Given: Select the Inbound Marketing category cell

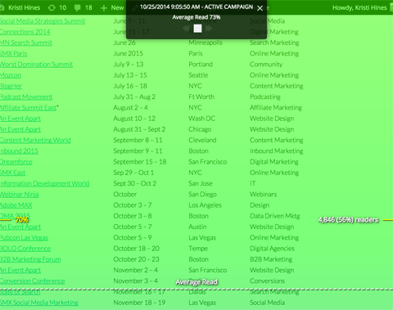Looking at the screenshot, I should point(277,151).
